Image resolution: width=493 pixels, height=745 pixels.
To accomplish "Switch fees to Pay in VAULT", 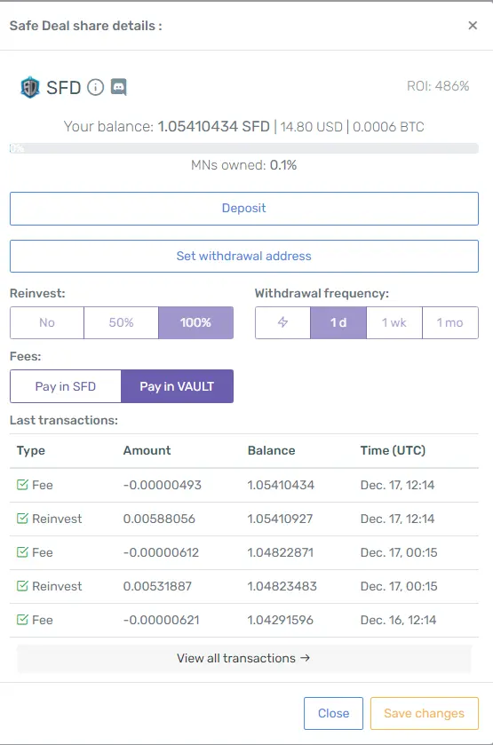I will (178, 386).
